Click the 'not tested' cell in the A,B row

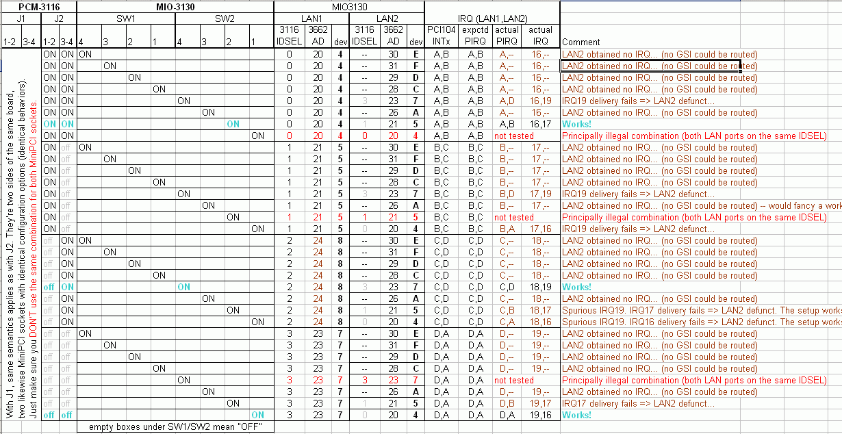click(514, 136)
